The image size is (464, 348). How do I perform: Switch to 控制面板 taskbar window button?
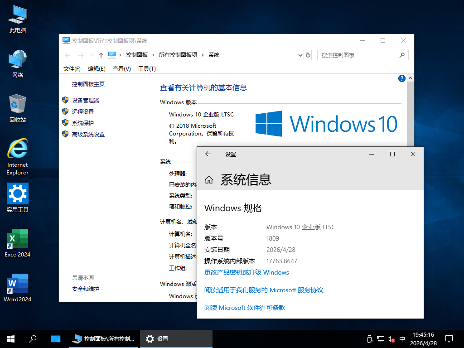pos(103,339)
